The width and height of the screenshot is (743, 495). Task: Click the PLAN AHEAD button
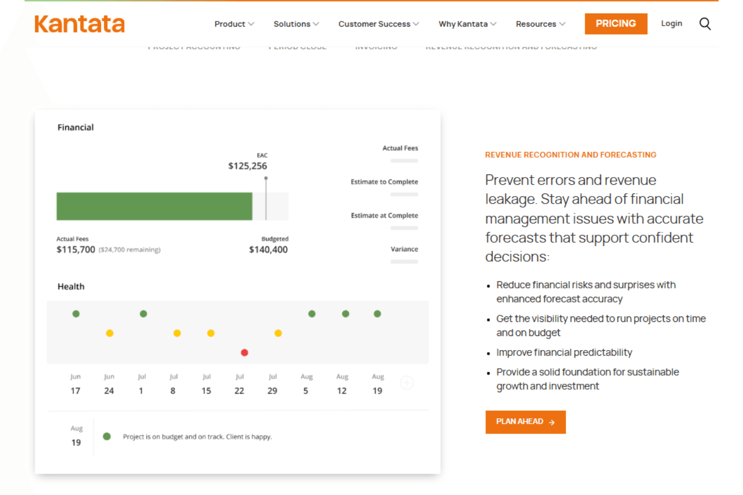click(525, 422)
